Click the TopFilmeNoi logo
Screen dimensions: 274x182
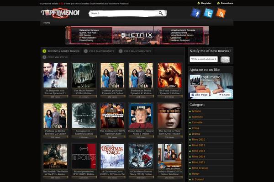tap(60, 13)
